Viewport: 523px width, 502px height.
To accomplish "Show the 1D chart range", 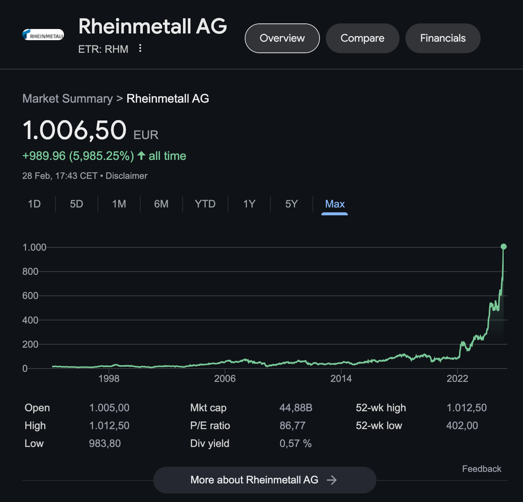I will click(x=34, y=204).
